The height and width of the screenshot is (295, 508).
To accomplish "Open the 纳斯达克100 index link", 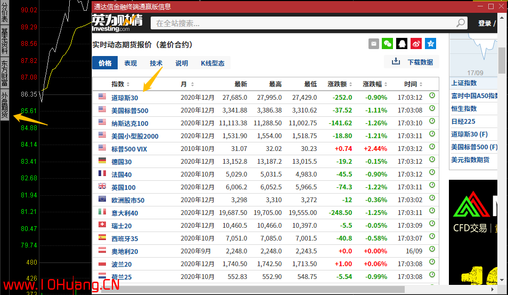I will [129, 123].
